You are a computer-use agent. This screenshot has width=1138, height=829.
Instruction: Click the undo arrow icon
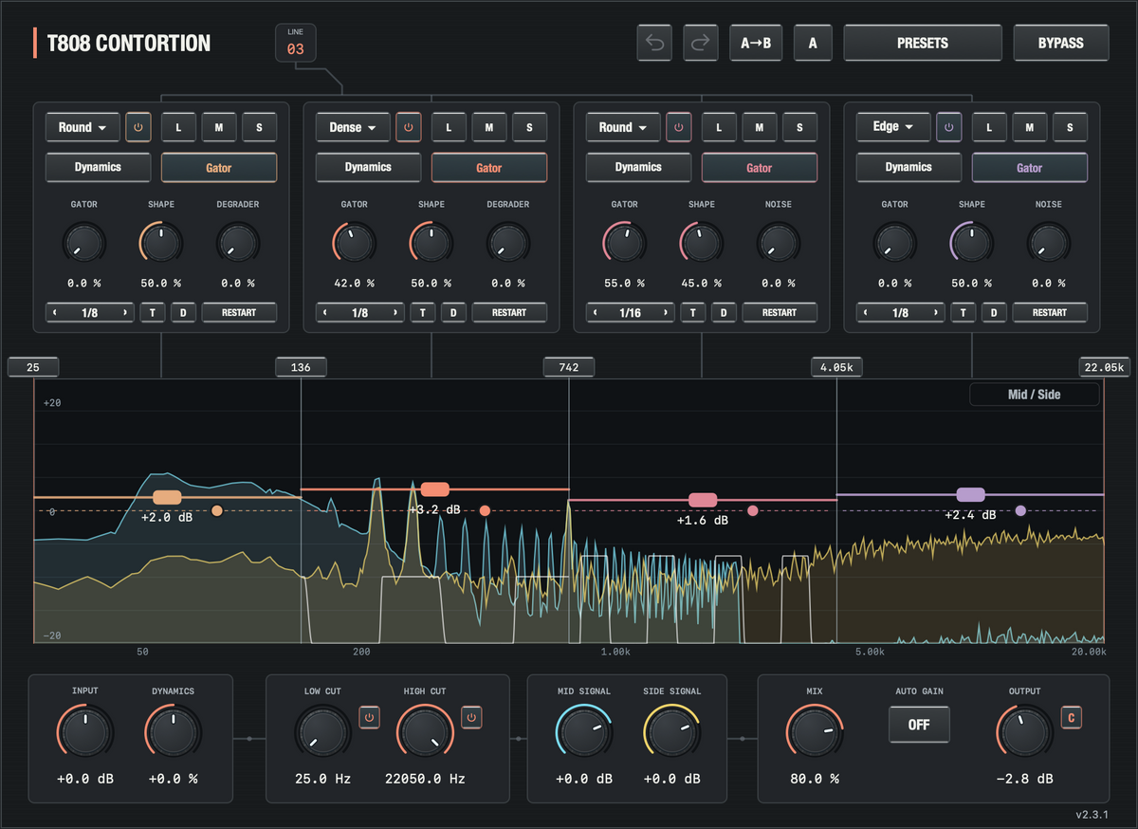point(655,43)
